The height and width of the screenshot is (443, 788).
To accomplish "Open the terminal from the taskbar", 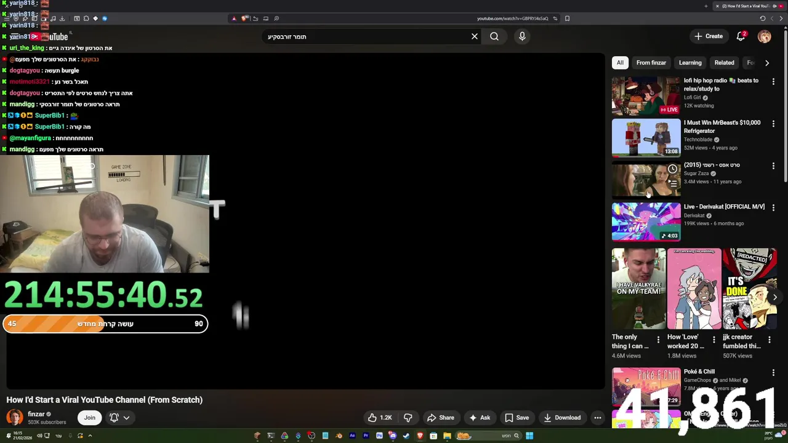I will pyautogui.click(x=271, y=436).
